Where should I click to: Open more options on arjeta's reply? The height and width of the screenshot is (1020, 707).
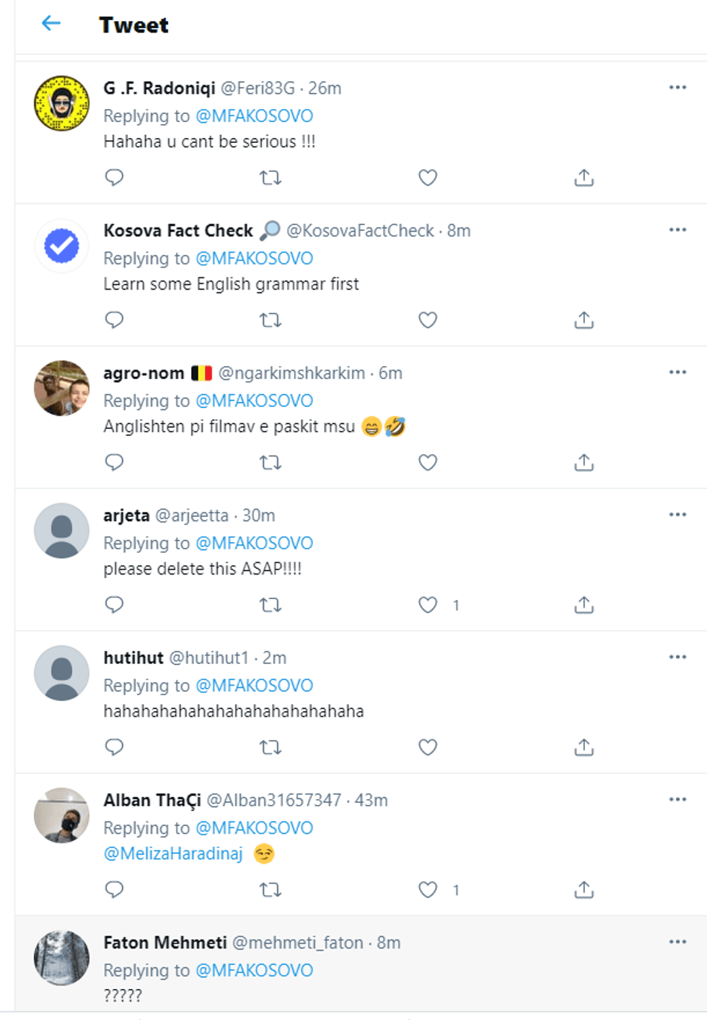(x=677, y=514)
